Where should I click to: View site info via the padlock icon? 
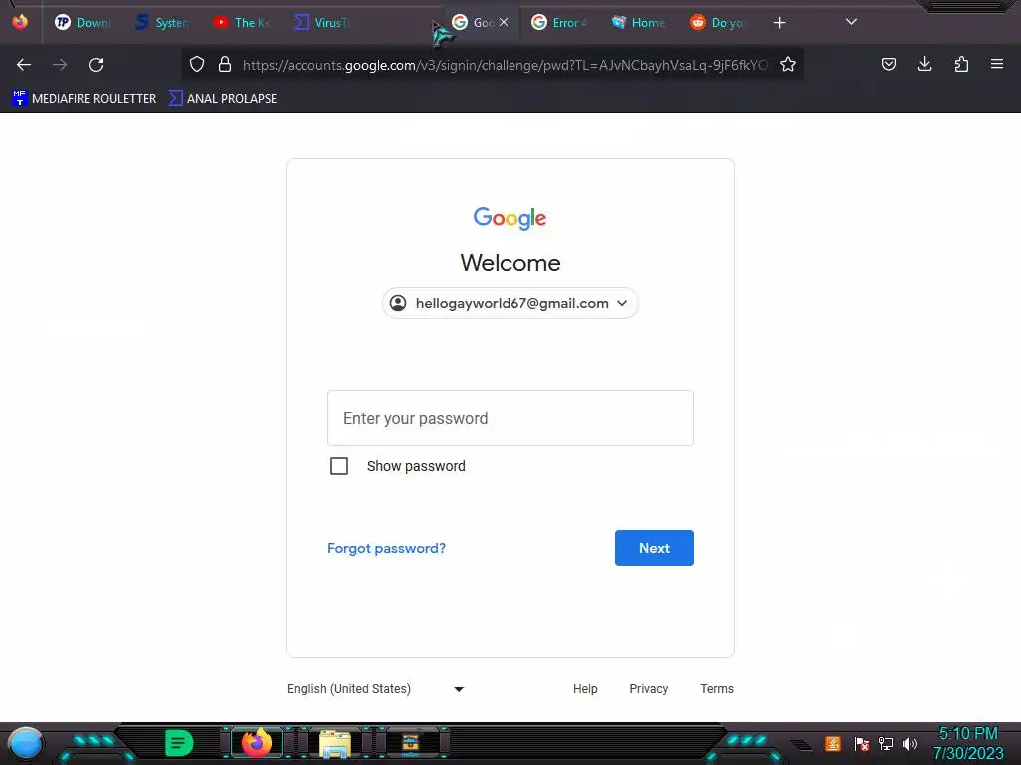click(x=225, y=65)
